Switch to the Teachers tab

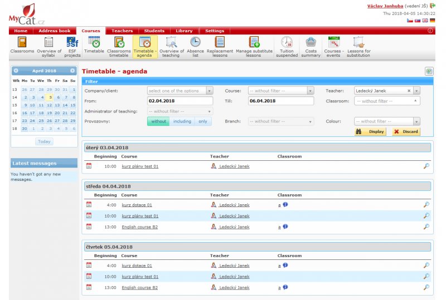(122, 31)
